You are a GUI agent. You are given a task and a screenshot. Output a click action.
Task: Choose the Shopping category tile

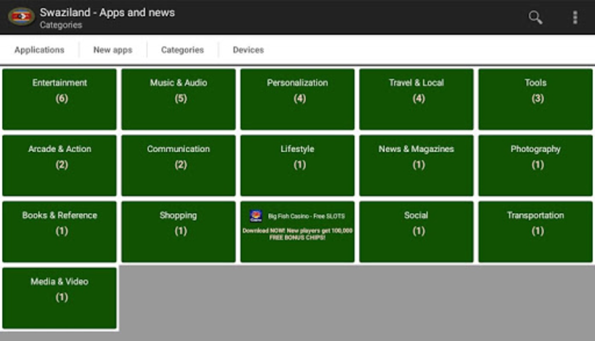(179, 232)
